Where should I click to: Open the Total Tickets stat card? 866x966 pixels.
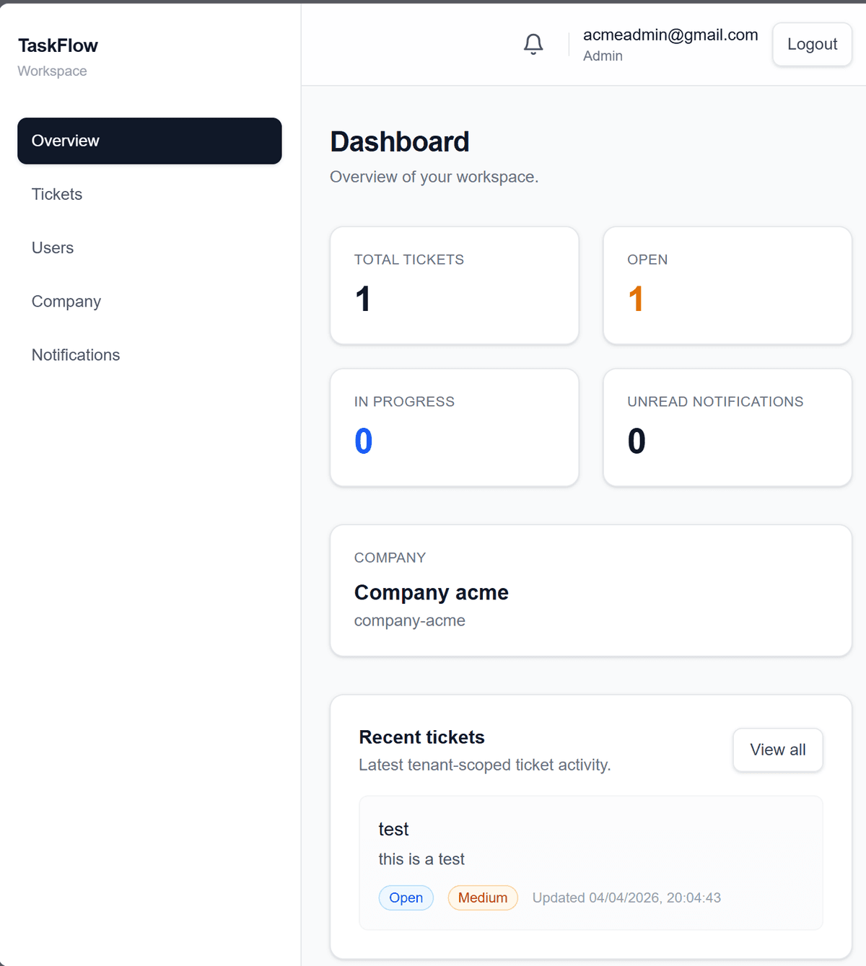454,285
